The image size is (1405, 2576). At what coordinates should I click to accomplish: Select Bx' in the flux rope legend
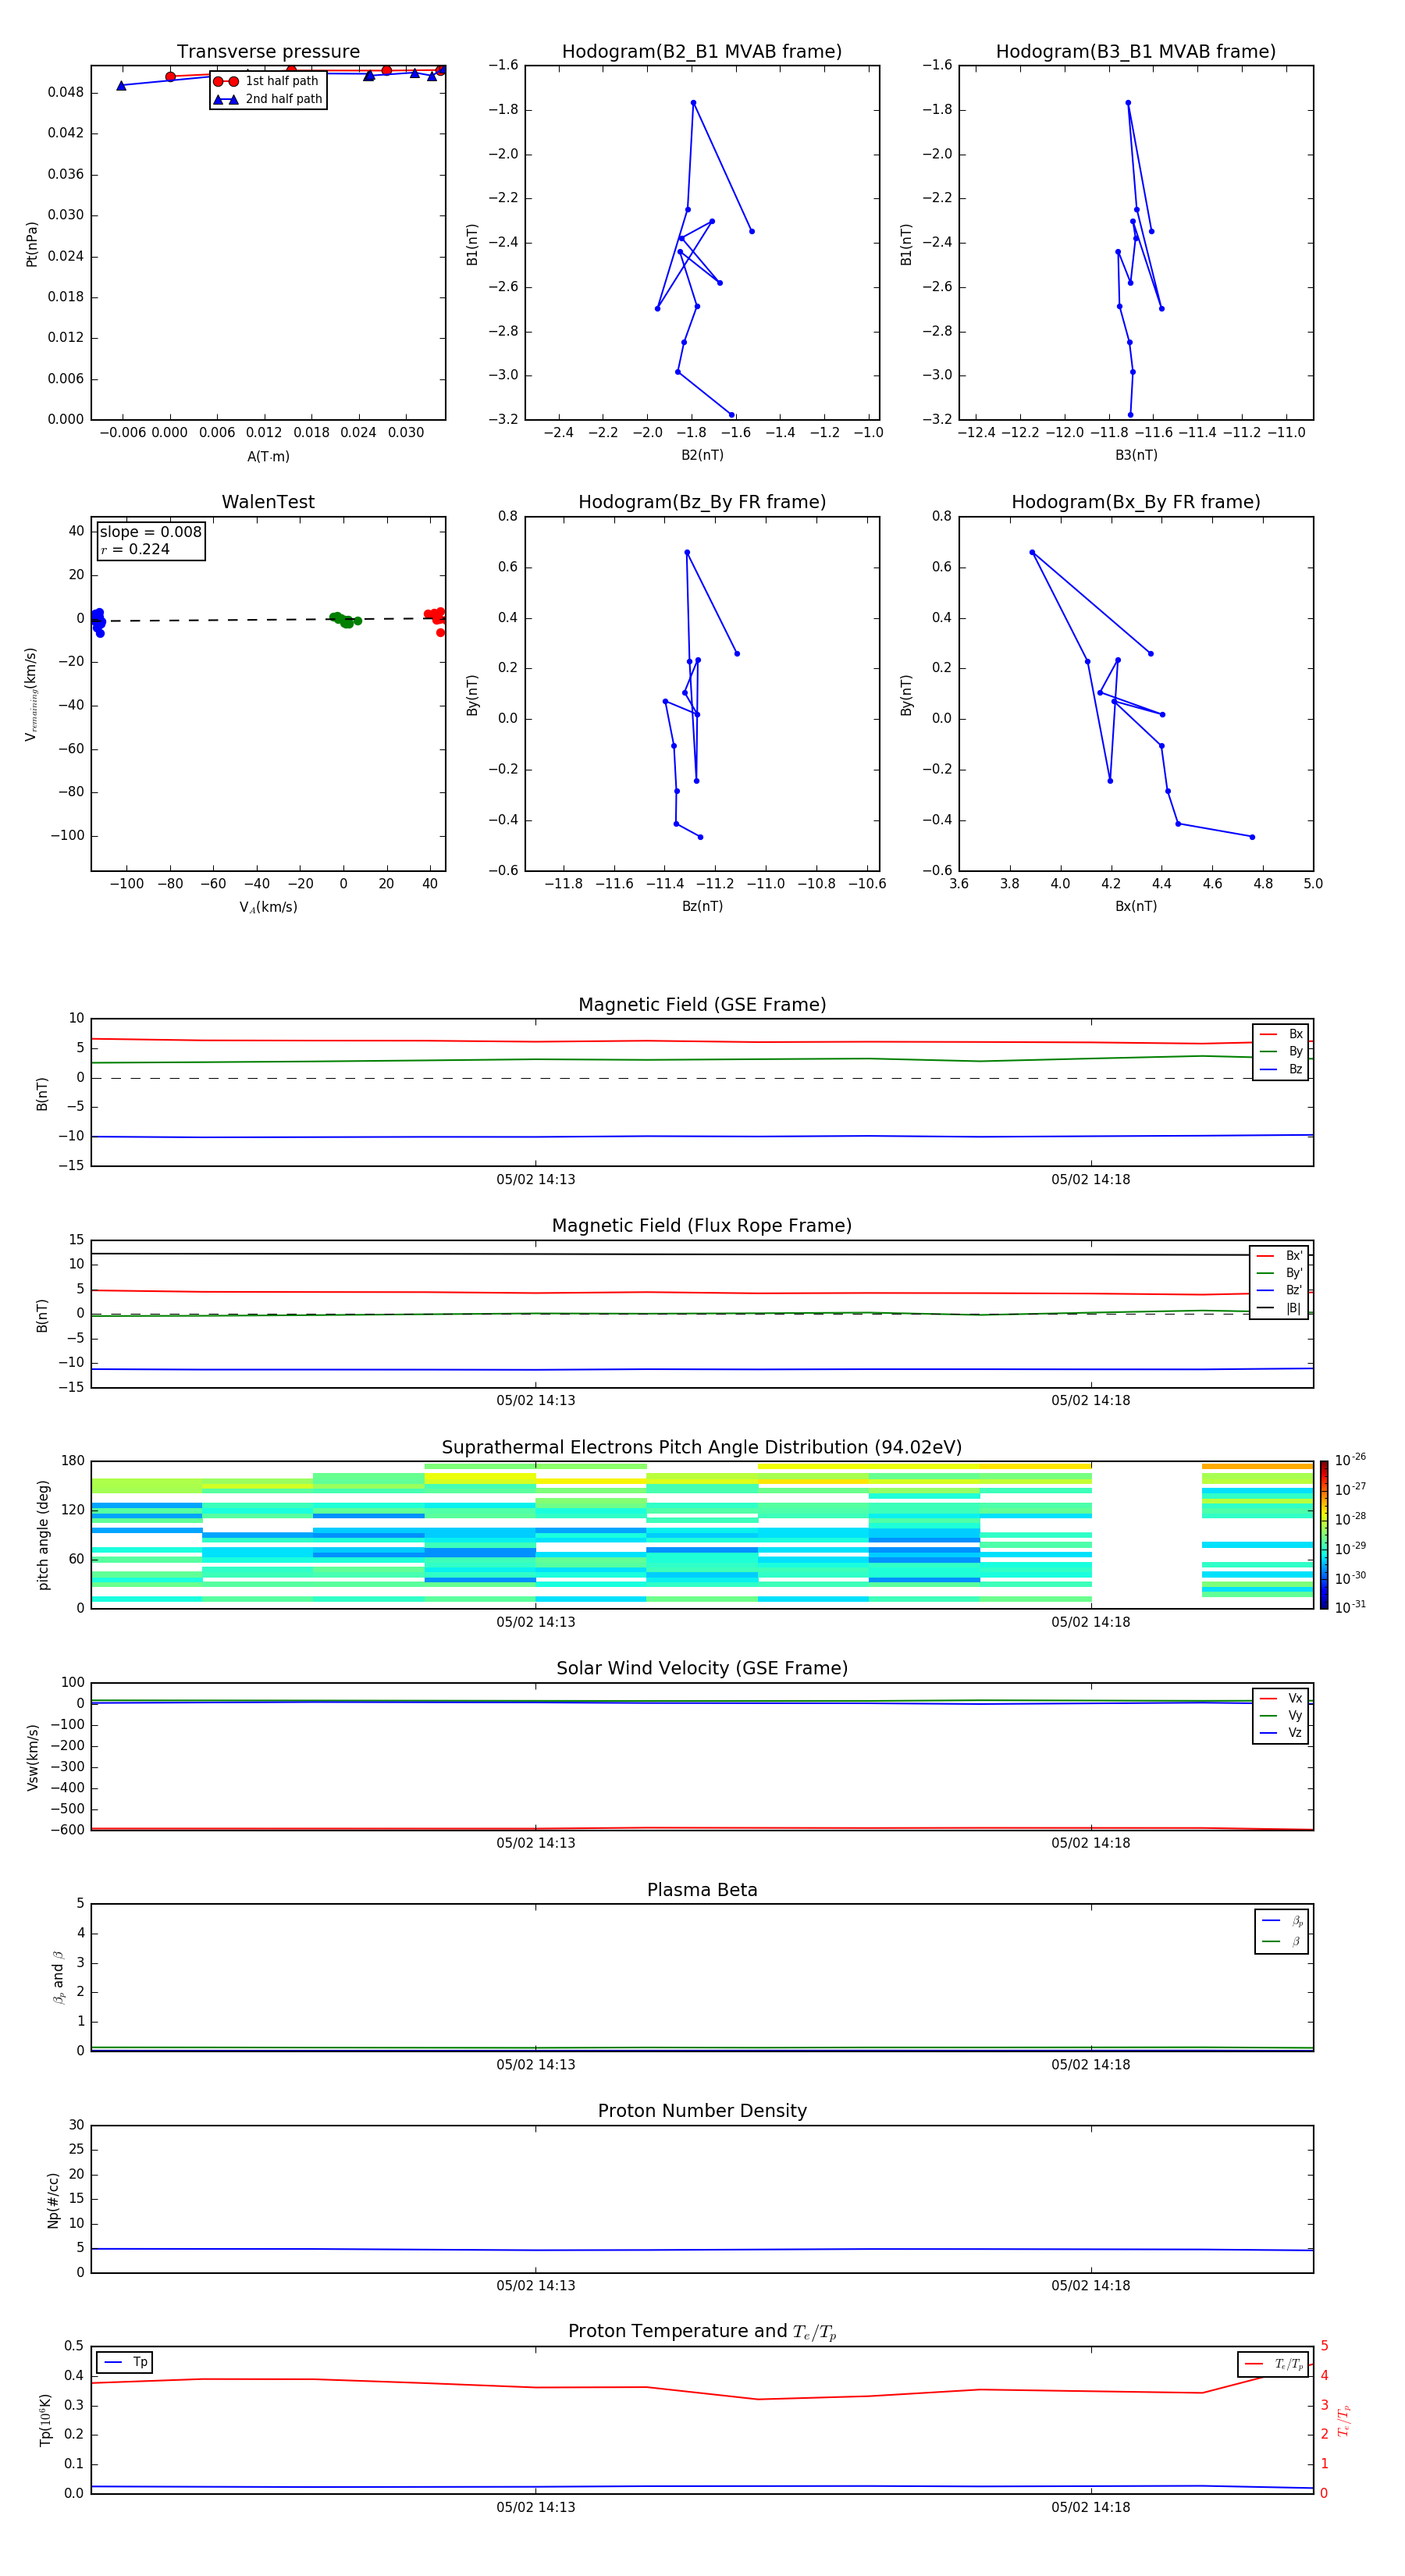click(1279, 1256)
